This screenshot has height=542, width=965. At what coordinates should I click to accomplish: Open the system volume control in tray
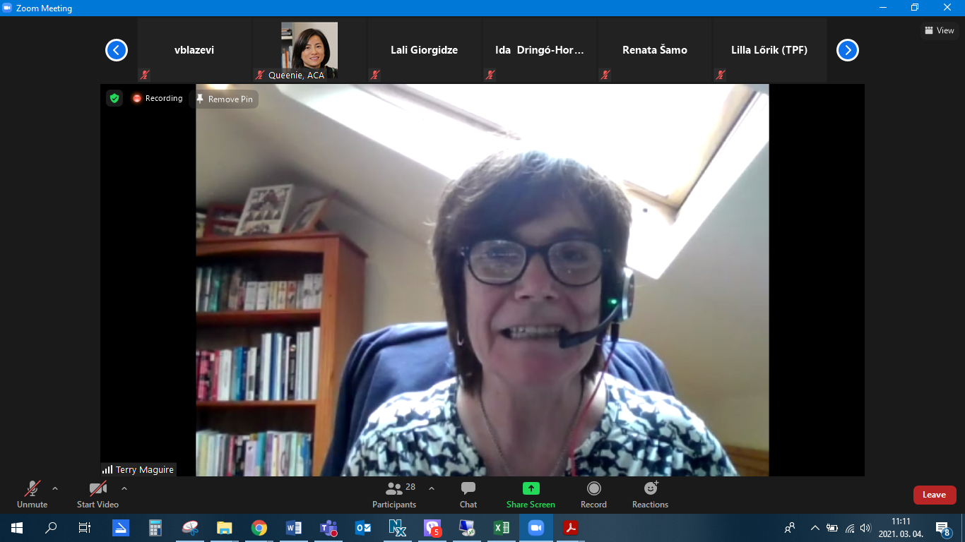click(866, 528)
